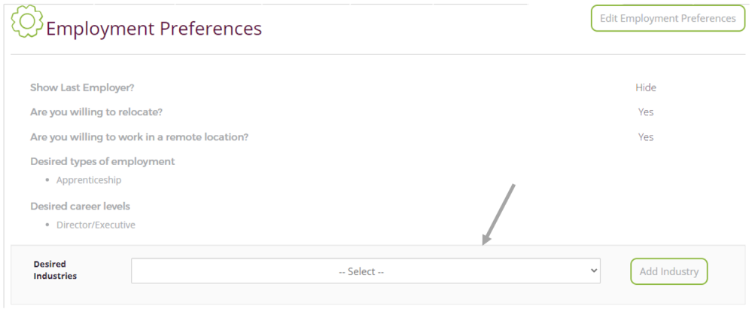This screenshot has width=752, height=309.
Task: Click the Hide value for last employer
Action: point(646,88)
